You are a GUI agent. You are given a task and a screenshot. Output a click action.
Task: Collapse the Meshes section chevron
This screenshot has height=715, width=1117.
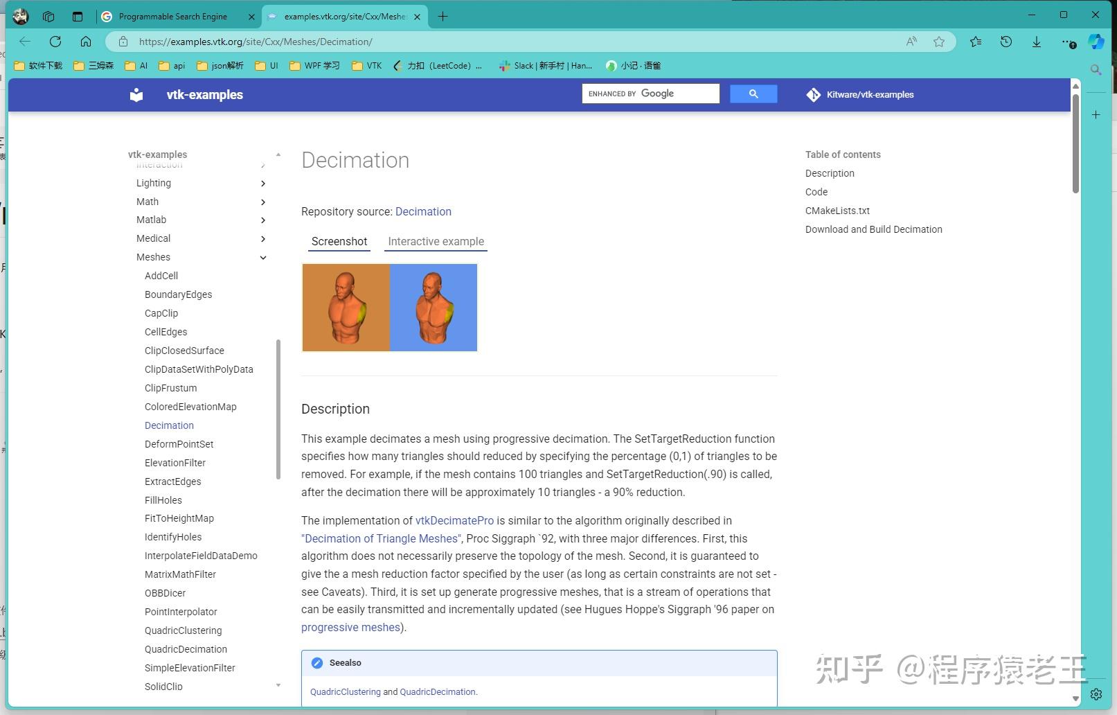(x=263, y=257)
